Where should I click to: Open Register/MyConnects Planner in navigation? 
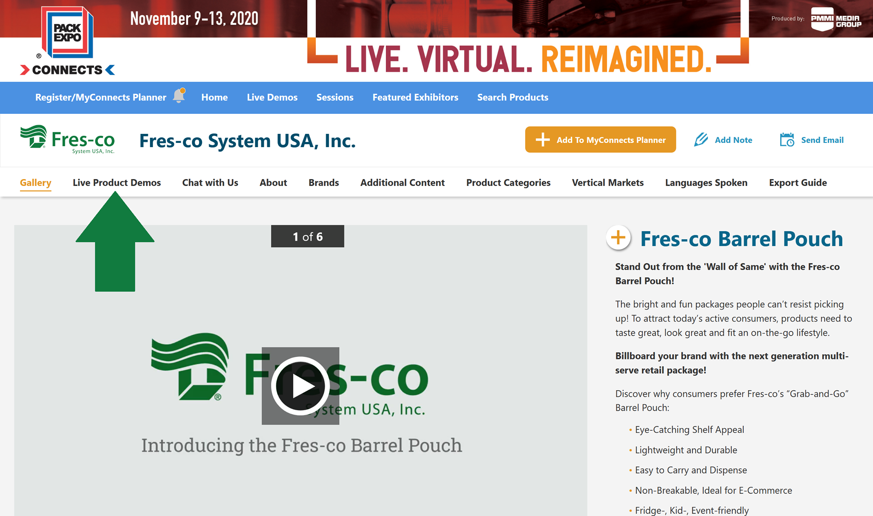(x=101, y=97)
